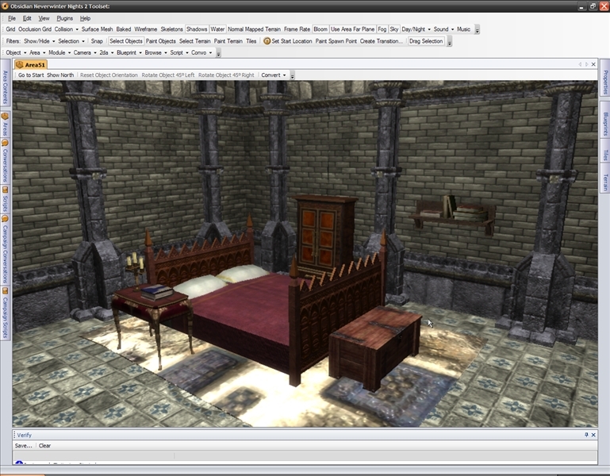Close the Verify panel

594,435
